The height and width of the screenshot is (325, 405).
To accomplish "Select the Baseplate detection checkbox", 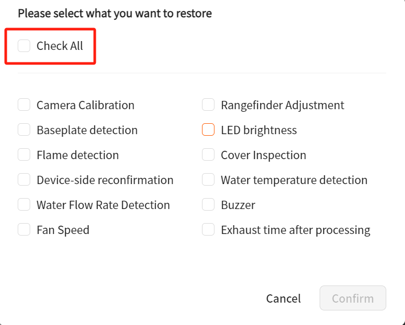I will click(24, 130).
